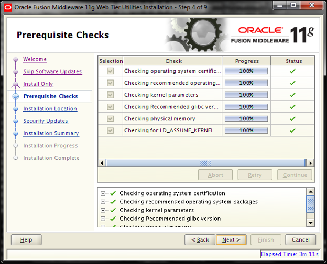Viewport: 327px width, 264px height.
Task: Open Help
Action: [x=26, y=240]
